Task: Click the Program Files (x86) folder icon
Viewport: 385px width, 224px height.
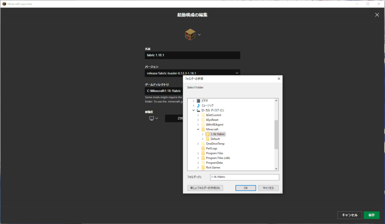Action: (203, 158)
